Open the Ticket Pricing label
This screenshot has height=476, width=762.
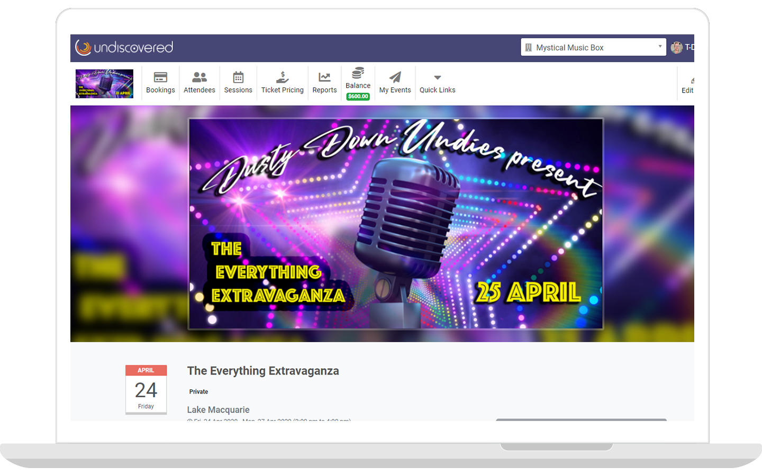[283, 90]
